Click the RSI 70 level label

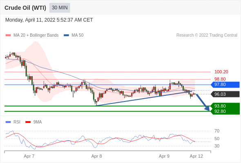coord(217,131)
